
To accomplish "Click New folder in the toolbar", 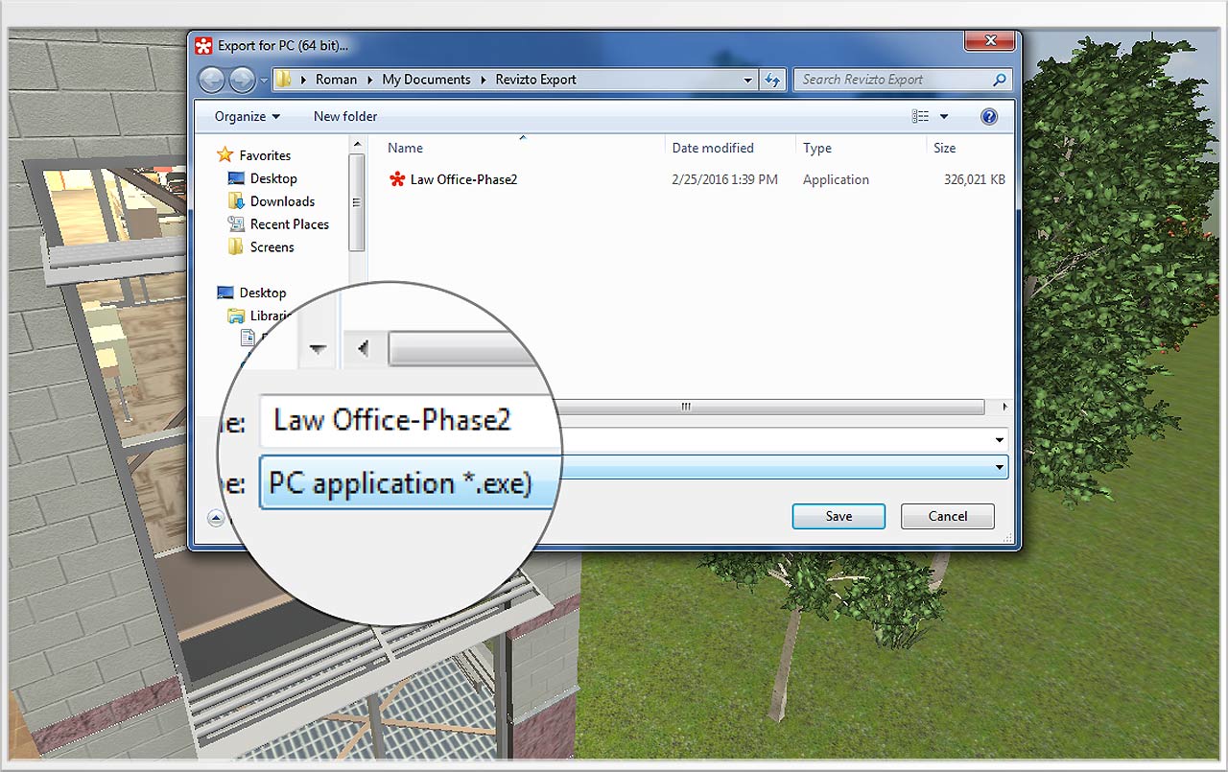I will [x=344, y=115].
